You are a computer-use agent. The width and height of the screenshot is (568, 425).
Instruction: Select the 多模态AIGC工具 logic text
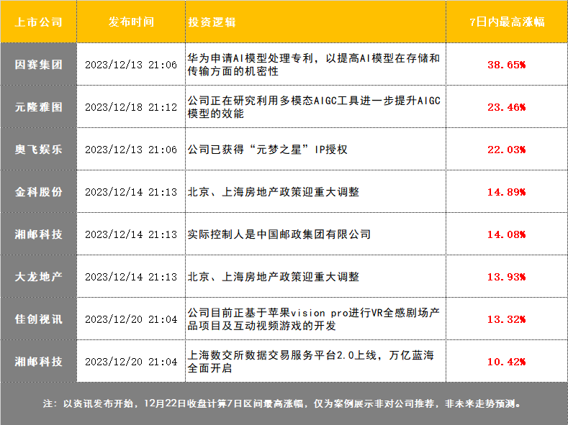(x=314, y=107)
